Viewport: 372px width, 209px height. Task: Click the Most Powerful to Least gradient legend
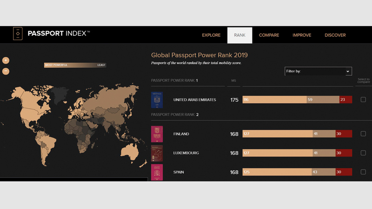pos(75,65)
